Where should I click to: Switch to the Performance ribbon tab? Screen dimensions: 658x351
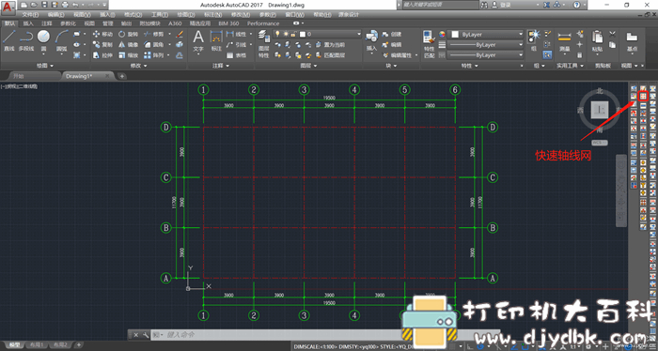coord(263,23)
